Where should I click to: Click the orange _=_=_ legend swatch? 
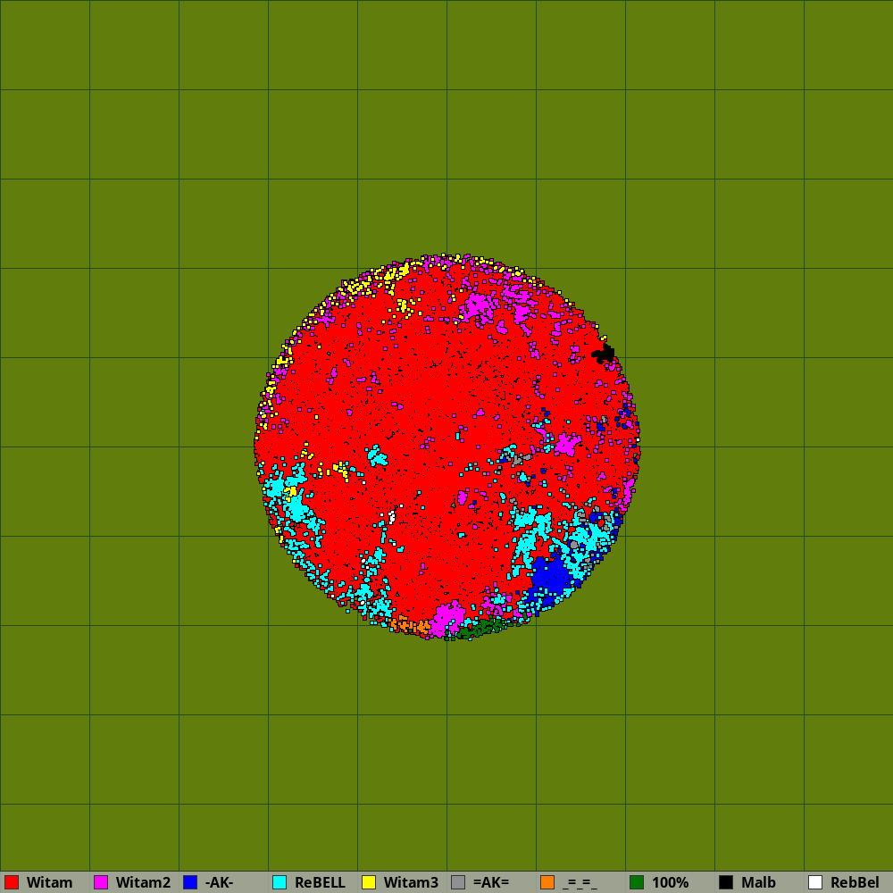[x=547, y=882]
